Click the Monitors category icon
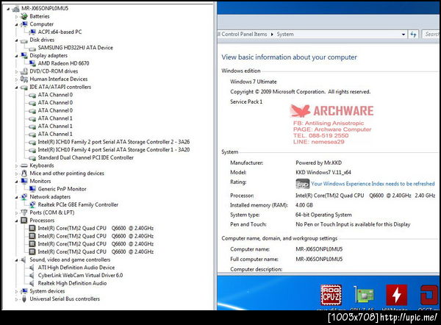 click(24, 181)
